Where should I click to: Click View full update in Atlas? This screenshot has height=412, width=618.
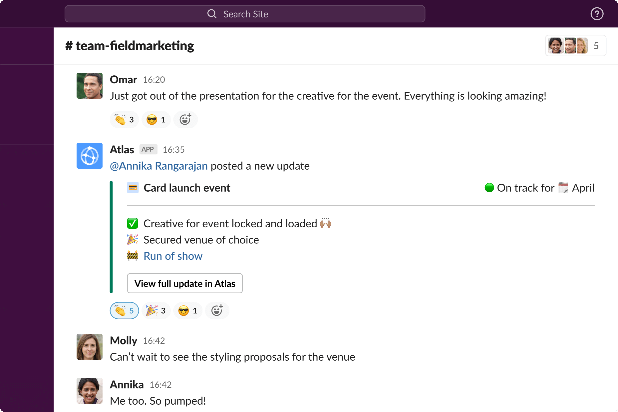pyautogui.click(x=185, y=283)
